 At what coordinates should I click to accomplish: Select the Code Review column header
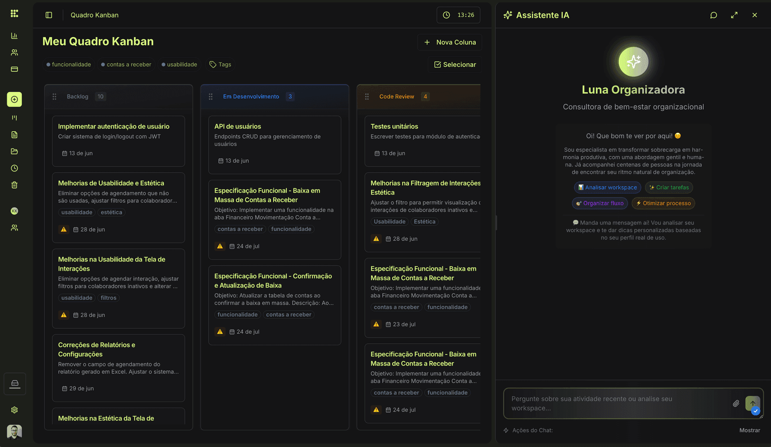coord(397,96)
